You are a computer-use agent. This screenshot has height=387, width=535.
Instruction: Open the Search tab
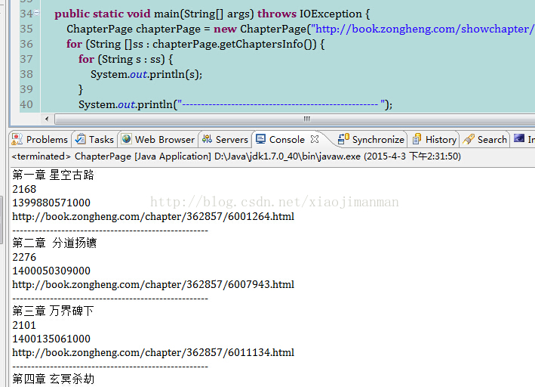pos(485,140)
